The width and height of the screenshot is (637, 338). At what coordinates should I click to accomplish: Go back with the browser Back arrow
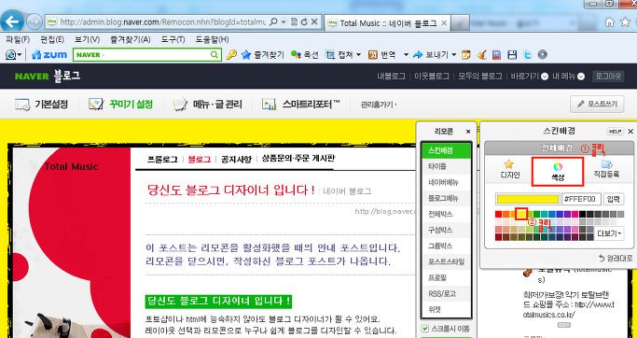pyautogui.click(x=12, y=21)
